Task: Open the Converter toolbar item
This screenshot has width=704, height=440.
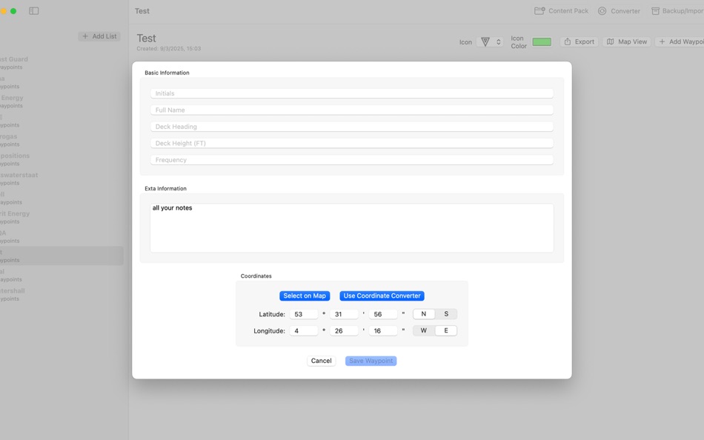Action: click(x=619, y=11)
